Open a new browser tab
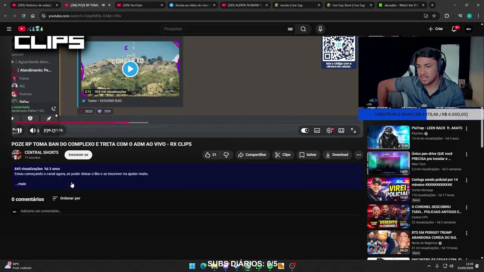 pyautogui.click(x=432, y=5)
